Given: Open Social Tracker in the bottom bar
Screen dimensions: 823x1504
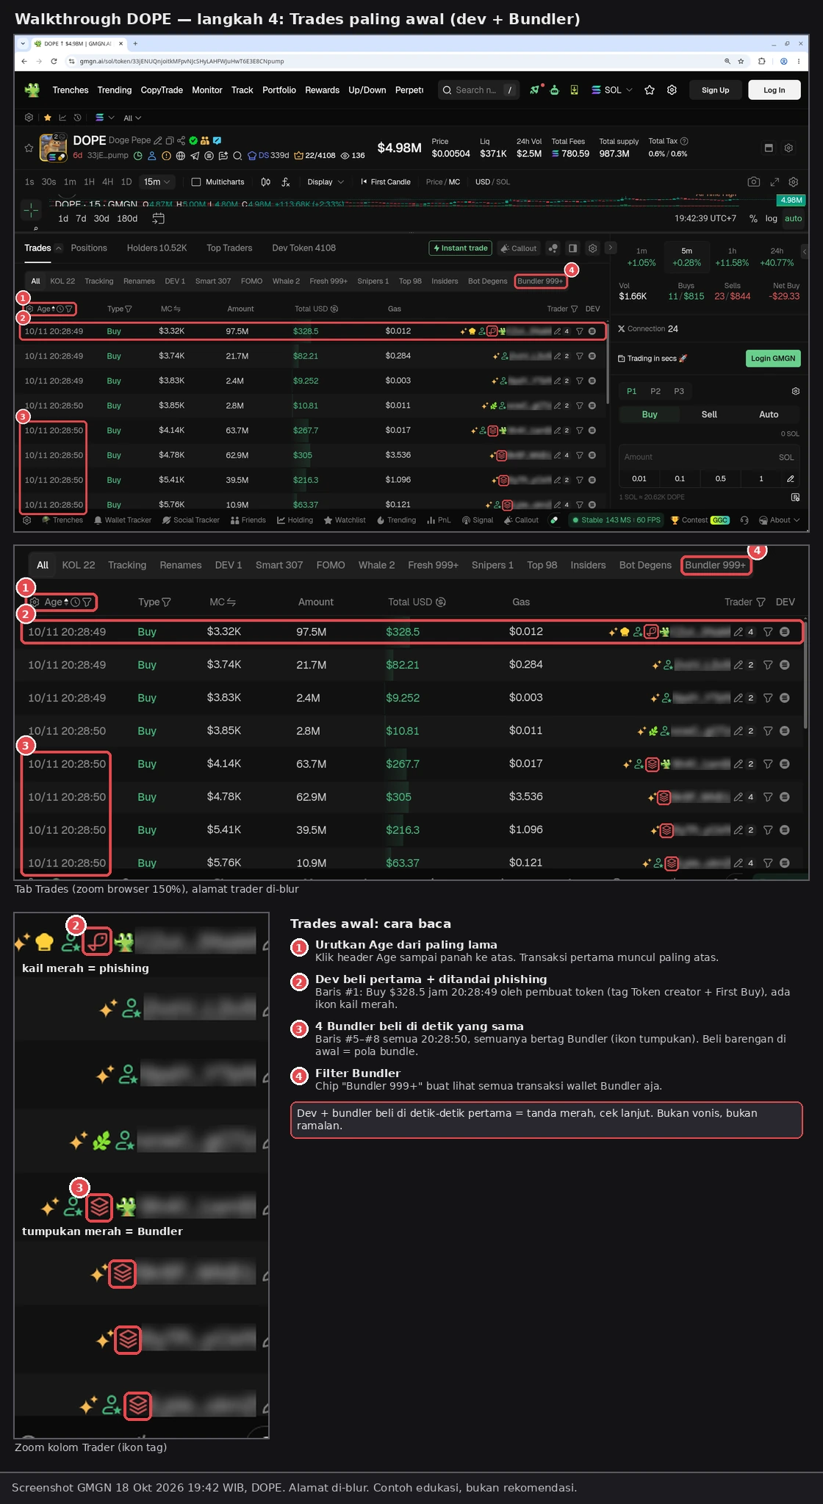Looking at the screenshot, I should click(190, 520).
